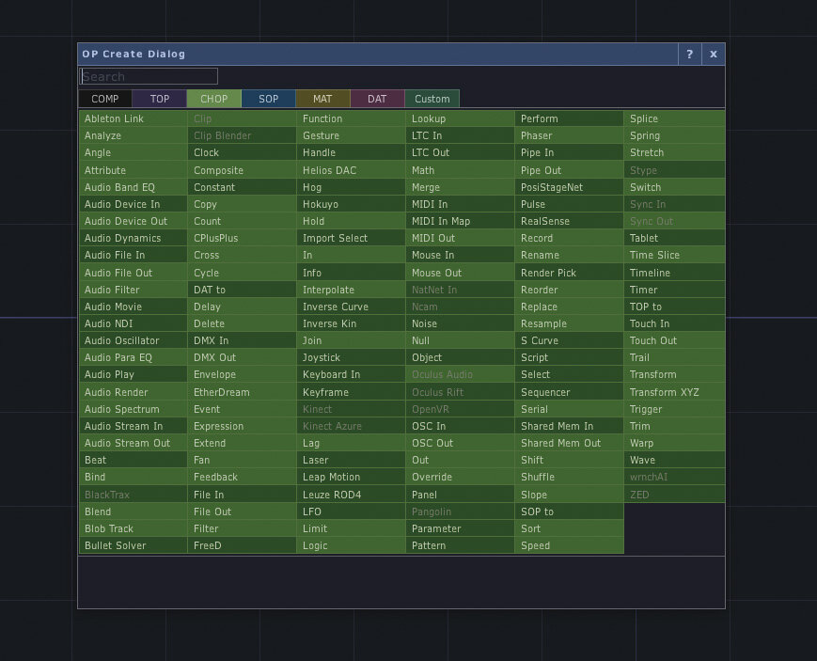Switch to the COMP tab

coord(105,99)
